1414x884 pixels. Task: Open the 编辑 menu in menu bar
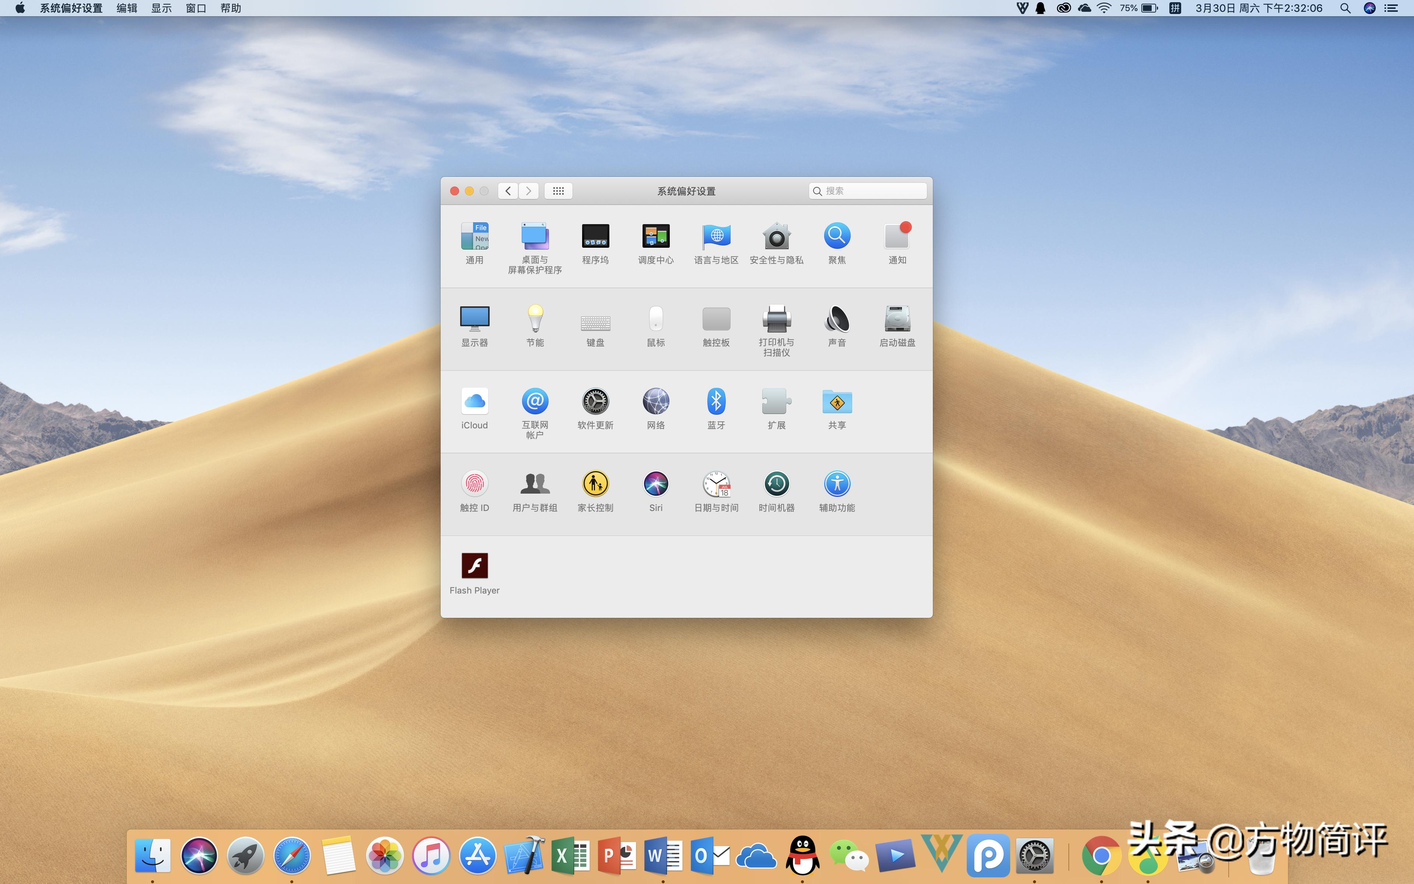[x=127, y=8]
